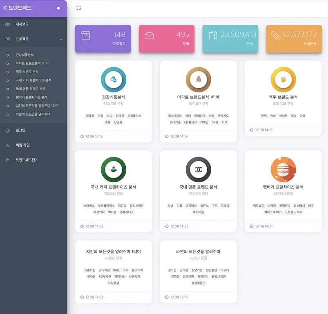Open the 대시보드 menu item
The width and height of the screenshot is (328, 314).
click(22, 24)
